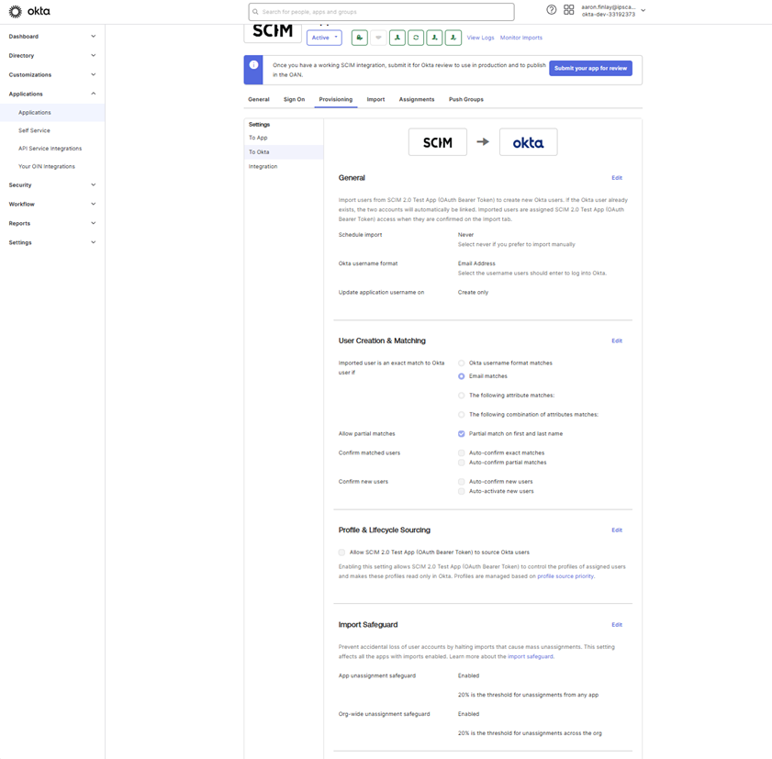The image size is (772, 759).
Task: Click the search people, apps and groups field
Action: click(381, 12)
